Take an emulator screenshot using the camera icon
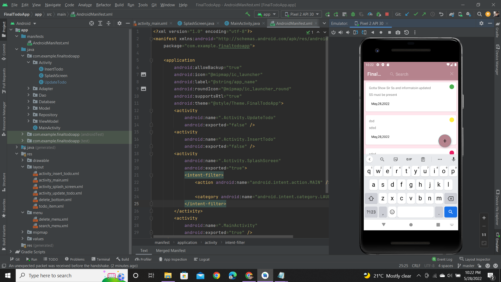501x282 pixels. click(398, 32)
